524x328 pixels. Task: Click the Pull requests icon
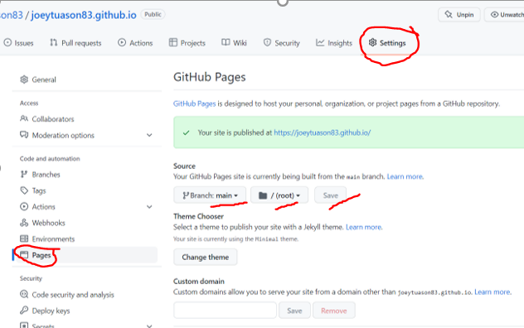(53, 43)
